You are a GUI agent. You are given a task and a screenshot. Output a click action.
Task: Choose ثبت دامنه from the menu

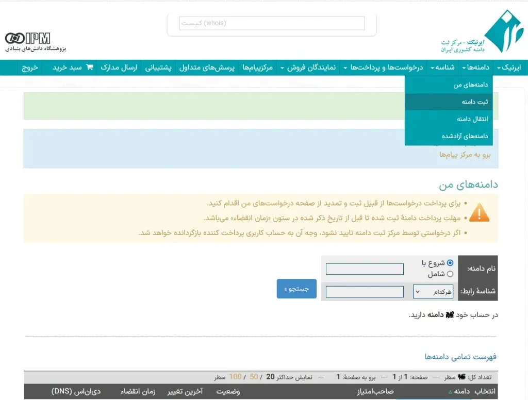click(x=474, y=102)
